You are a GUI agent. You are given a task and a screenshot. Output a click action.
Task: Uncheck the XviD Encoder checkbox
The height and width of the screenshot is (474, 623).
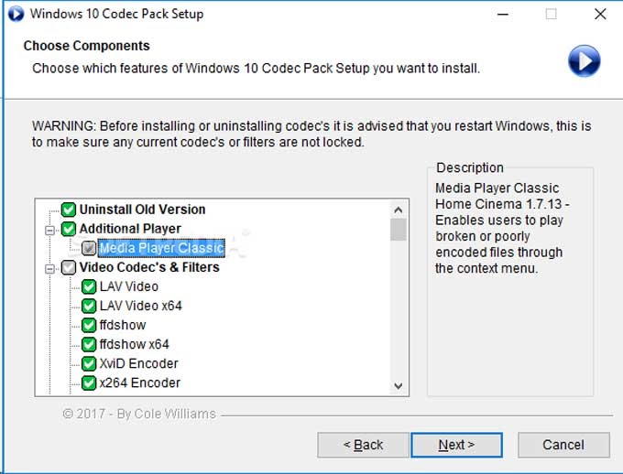click(x=89, y=363)
